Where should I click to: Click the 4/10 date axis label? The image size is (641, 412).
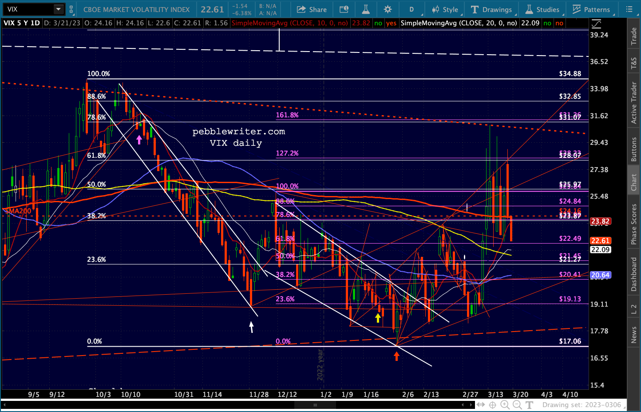pyautogui.click(x=570, y=395)
